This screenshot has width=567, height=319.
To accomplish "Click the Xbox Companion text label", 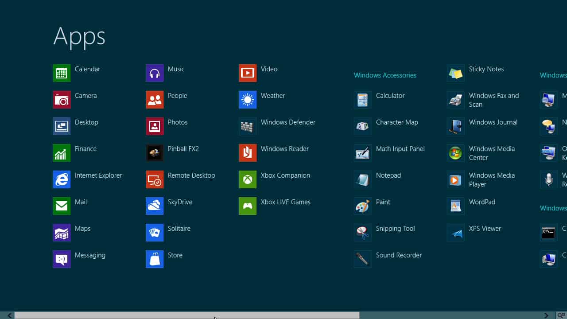I will (x=285, y=175).
